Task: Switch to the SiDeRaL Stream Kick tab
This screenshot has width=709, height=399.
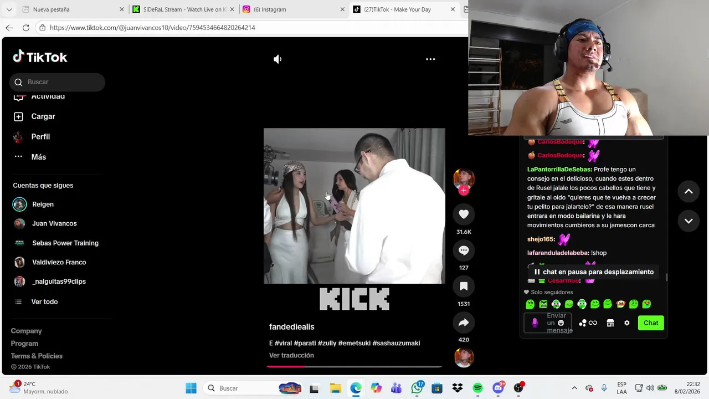Action: [x=183, y=9]
